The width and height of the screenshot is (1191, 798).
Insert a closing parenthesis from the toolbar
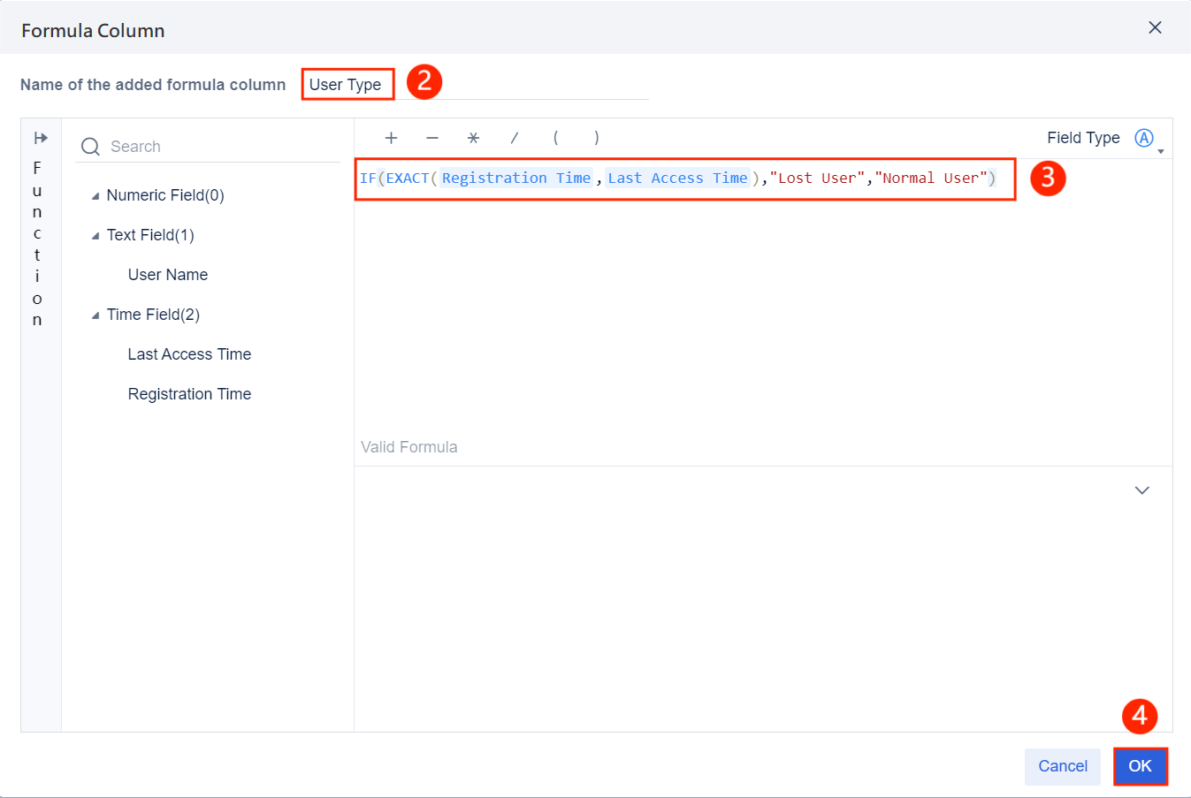597,138
